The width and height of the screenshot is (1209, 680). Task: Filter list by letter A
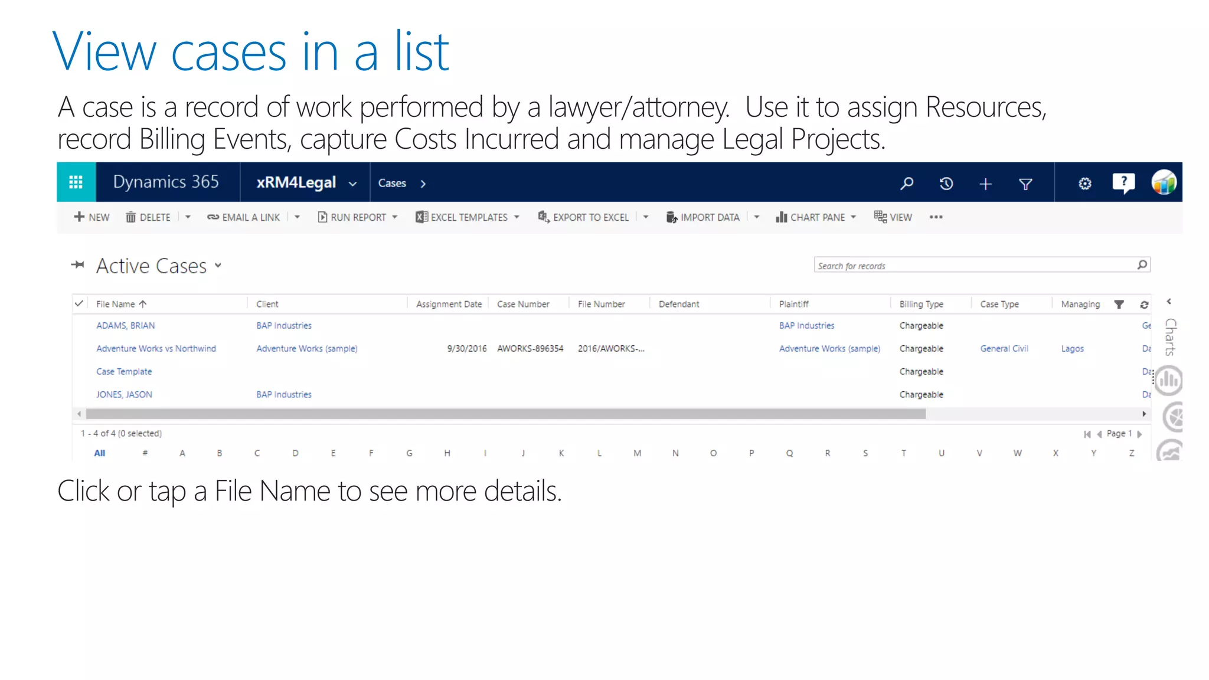(182, 453)
